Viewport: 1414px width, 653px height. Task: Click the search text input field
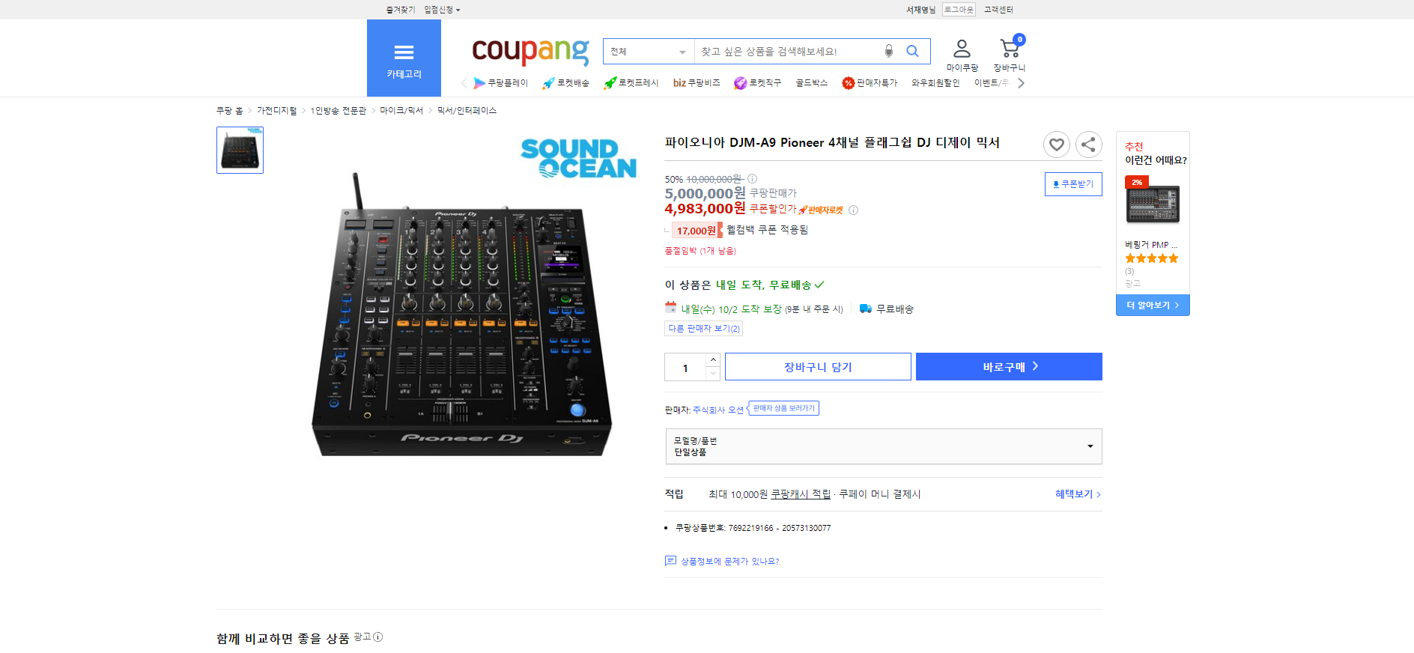click(x=788, y=51)
